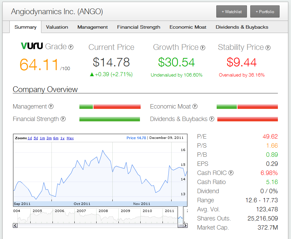Switch to the Summary tab
The width and height of the screenshot is (291, 239).
coord(26,27)
